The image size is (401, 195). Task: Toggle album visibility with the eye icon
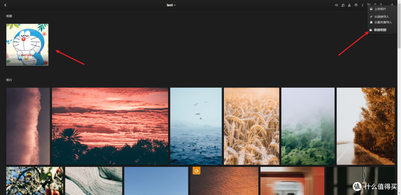pyautogui.click(x=336, y=5)
